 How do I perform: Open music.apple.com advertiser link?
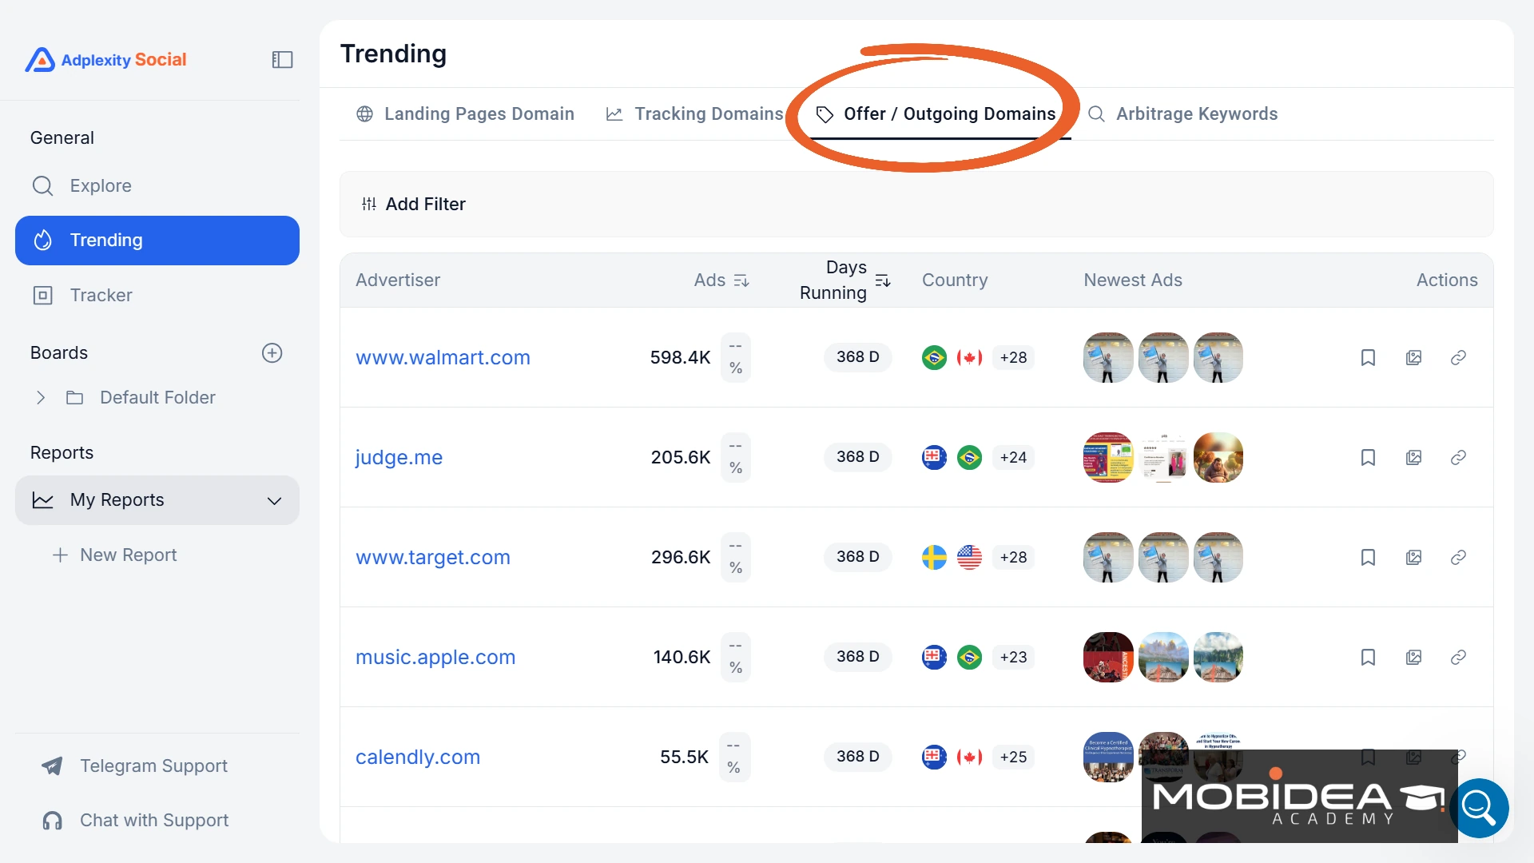tap(435, 657)
